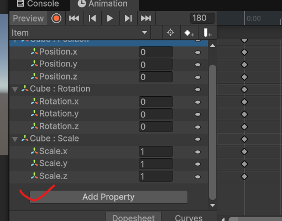
Task: Jump to last keyframe of clip
Action: tap(146, 18)
